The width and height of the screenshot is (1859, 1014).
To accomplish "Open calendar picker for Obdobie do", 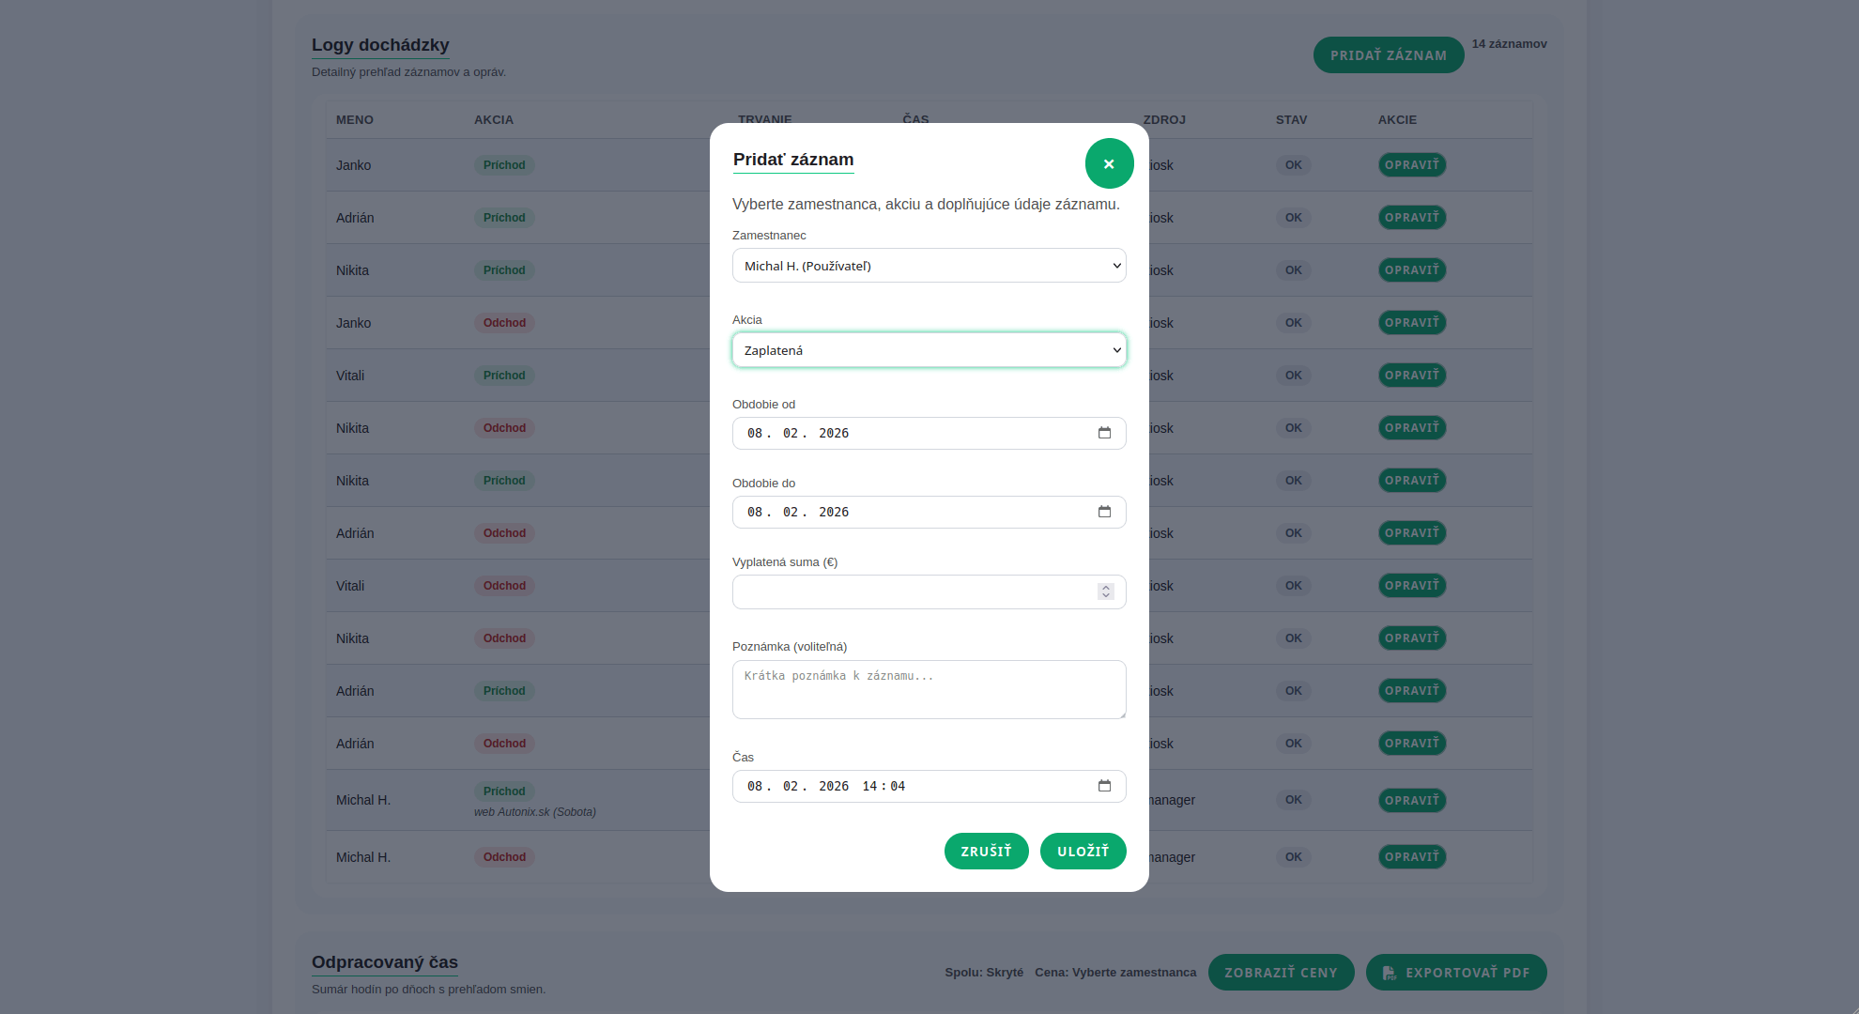I will pos(1104,512).
